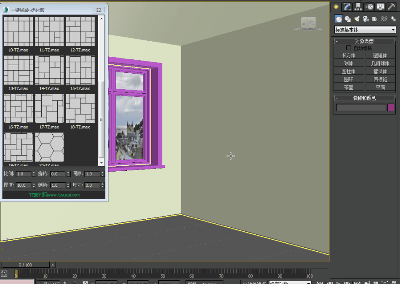Click the 长方体 button
The image size is (400, 284).
click(348, 56)
